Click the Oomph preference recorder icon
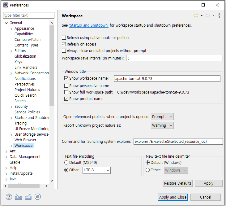Image resolution: width=226 pixels, height=206 pixels. pos(38,197)
